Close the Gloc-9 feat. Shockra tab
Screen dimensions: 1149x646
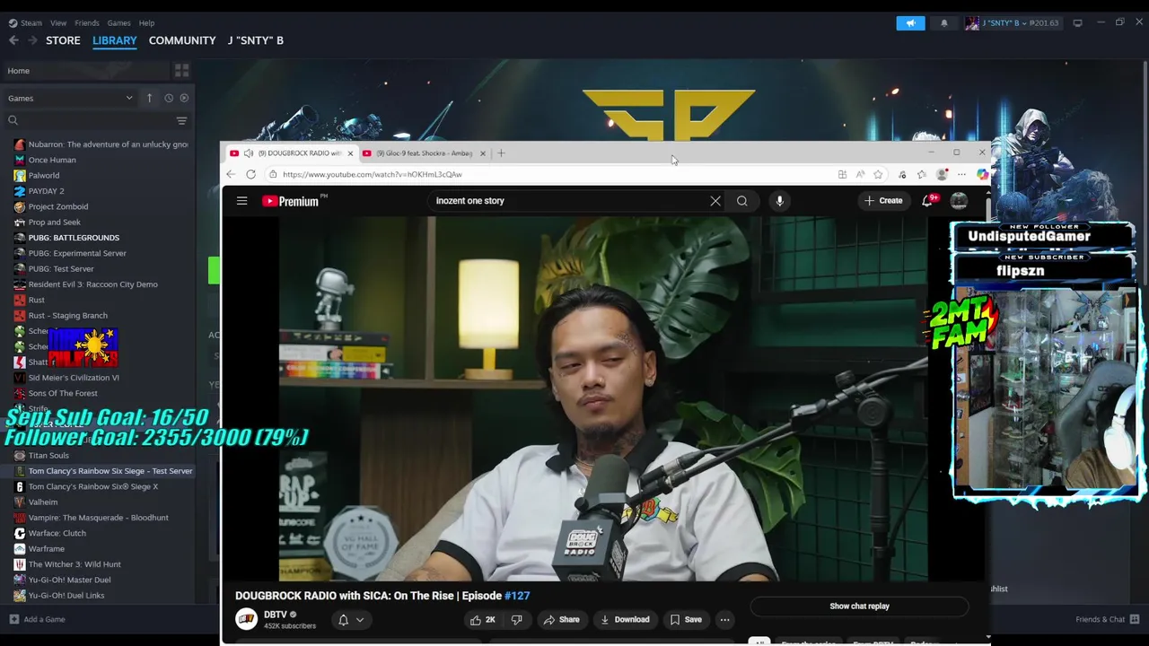(482, 153)
